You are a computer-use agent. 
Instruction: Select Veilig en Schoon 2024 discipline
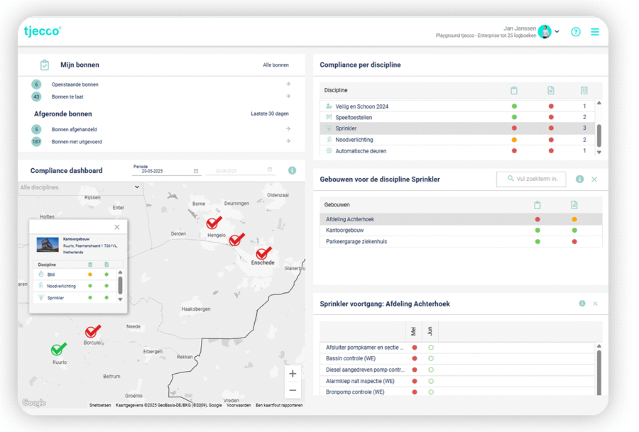point(457,106)
